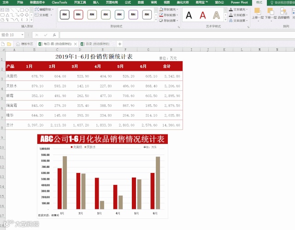Open the 形状效果 shape effects dropdown

pyautogui.click(x=169, y=20)
